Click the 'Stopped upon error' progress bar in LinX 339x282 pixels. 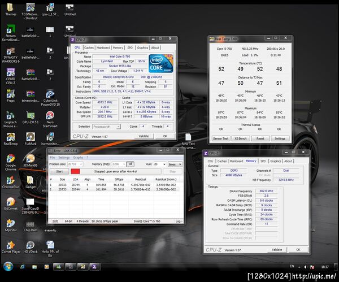click(x=115, y=171)
